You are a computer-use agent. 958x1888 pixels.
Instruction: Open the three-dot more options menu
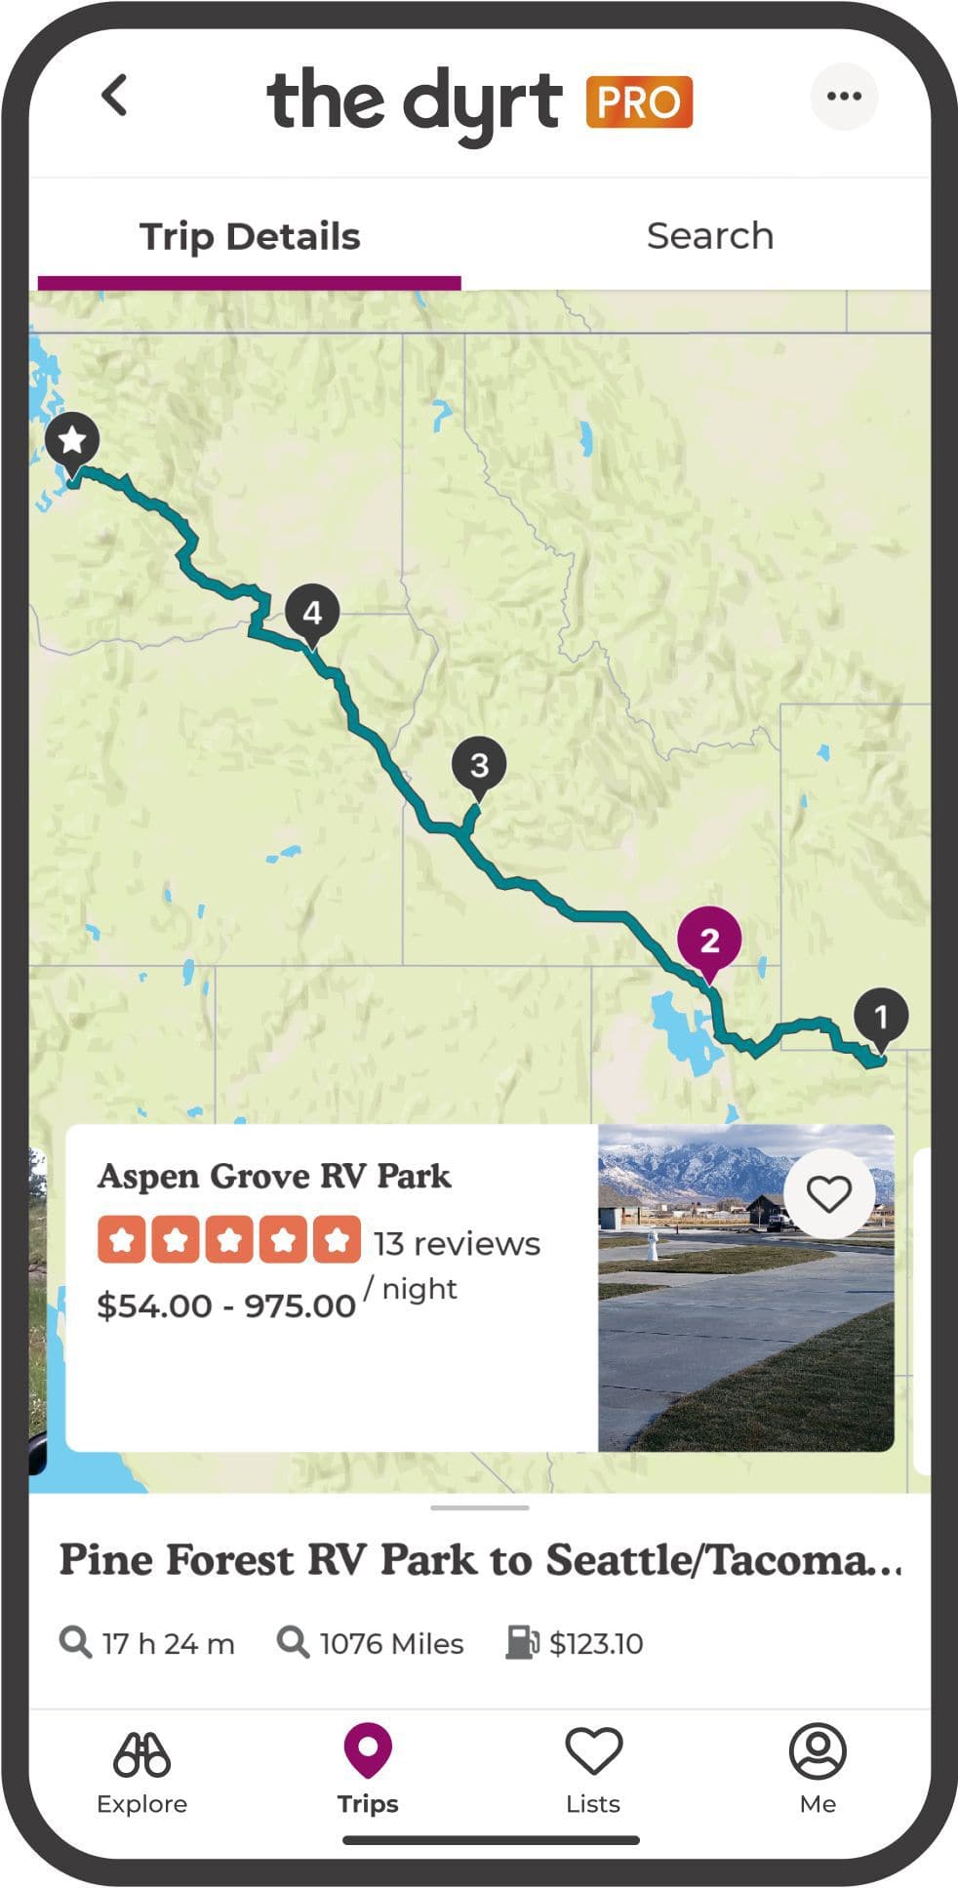(844, 96)
